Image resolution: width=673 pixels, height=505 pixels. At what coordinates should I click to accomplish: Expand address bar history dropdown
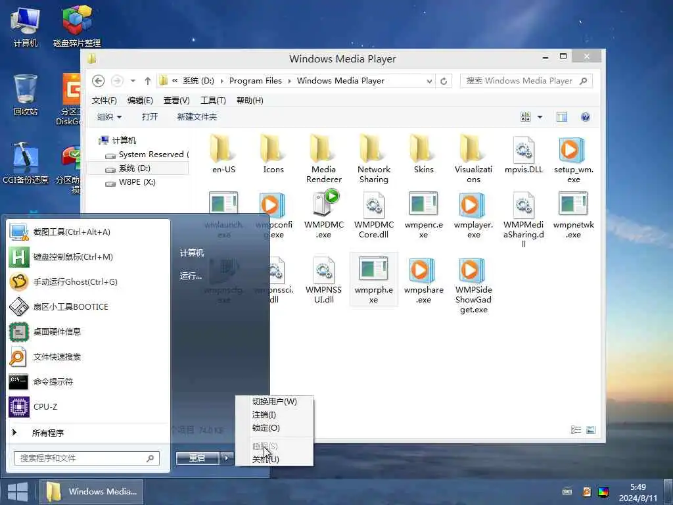point(429,81)
